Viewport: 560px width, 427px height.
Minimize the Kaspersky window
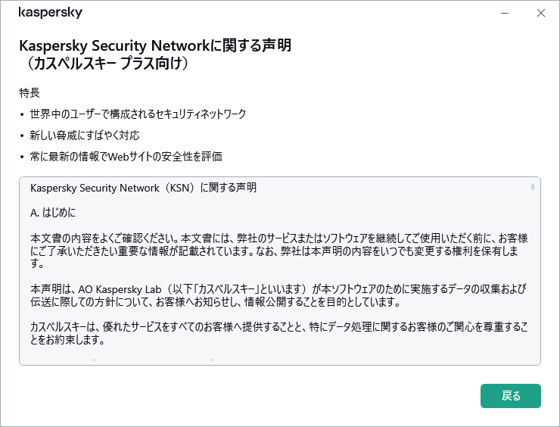coord(504,13)
